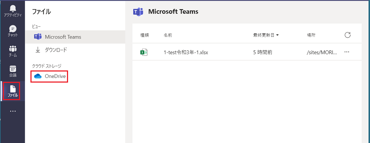
Task: Click the 5 時間前 modified time cell
Action: (263, 53)
